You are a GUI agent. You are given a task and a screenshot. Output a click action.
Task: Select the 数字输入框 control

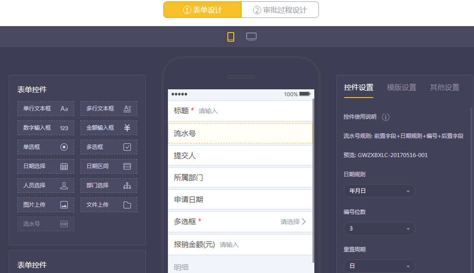(x=46, y=128)
